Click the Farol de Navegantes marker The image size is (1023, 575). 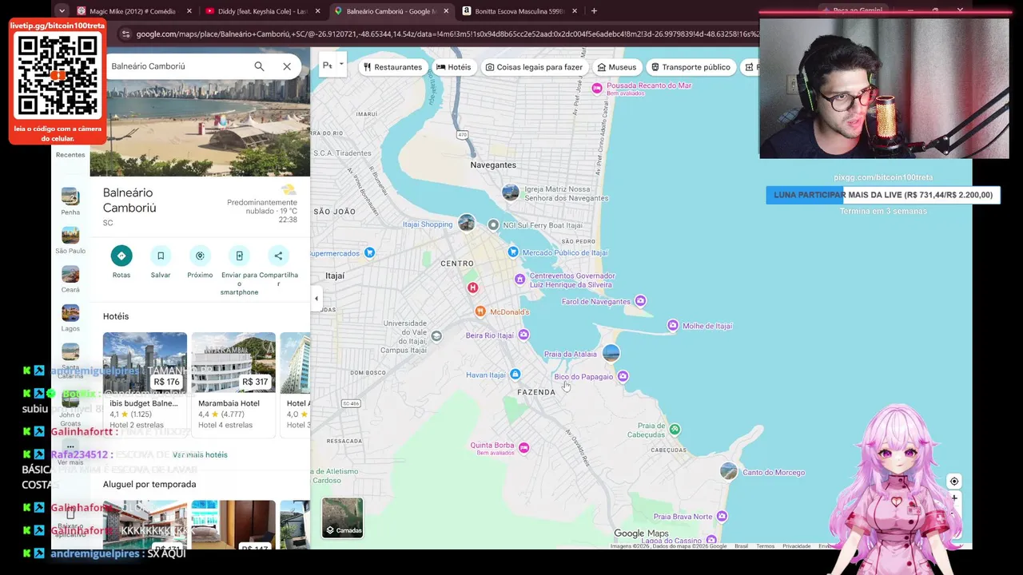(x=640, y=301)
